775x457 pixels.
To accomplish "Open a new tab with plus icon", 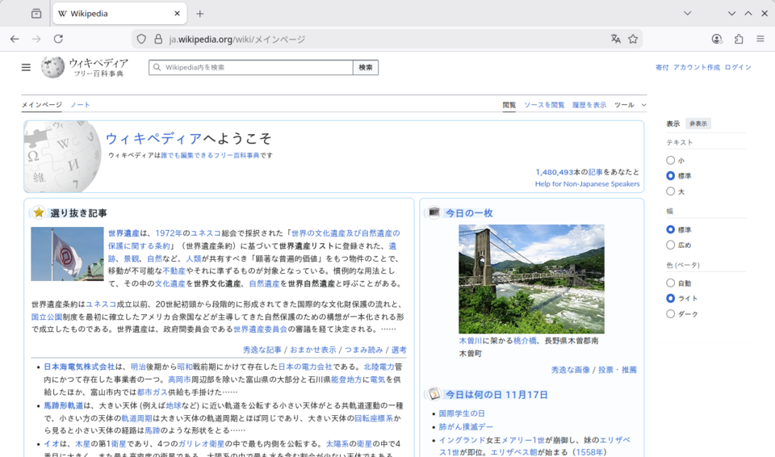I will [199, 14].
